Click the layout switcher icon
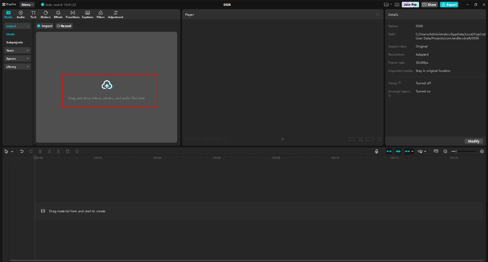Screen dimensions: 488x262 [386, 5]
